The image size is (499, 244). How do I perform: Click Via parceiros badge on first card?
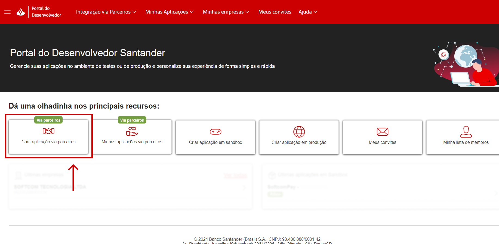tap(48, 120)
